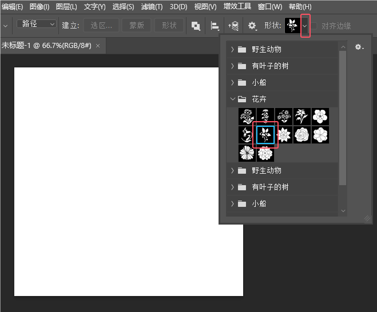Screen dimensions: 377x312
Task: Toggle the 对齐边缘 checkbox
Action: click(x=313, y=26)
